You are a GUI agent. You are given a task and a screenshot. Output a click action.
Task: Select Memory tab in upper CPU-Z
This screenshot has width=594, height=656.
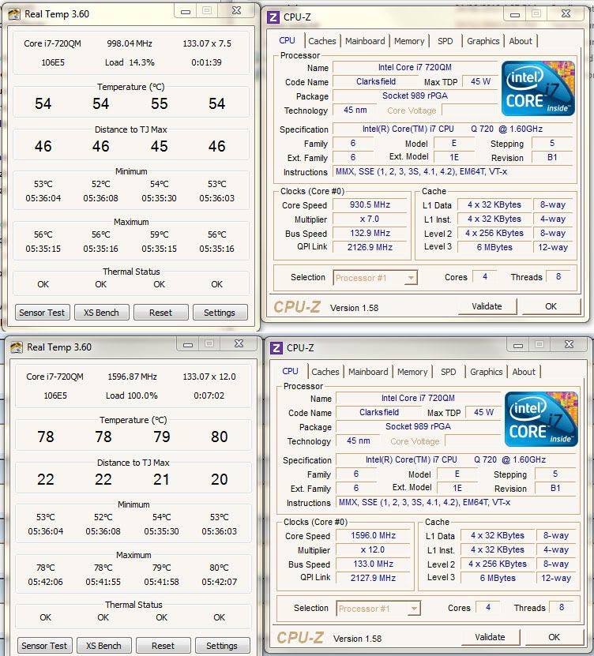[409, 41]
